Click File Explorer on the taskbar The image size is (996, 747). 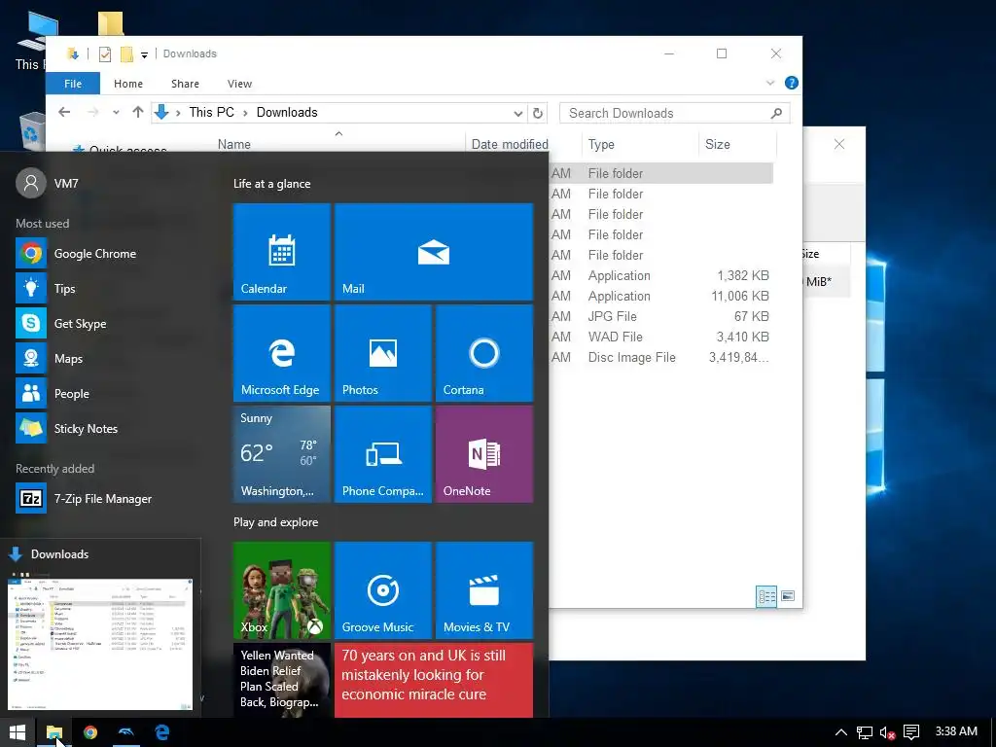54,732
